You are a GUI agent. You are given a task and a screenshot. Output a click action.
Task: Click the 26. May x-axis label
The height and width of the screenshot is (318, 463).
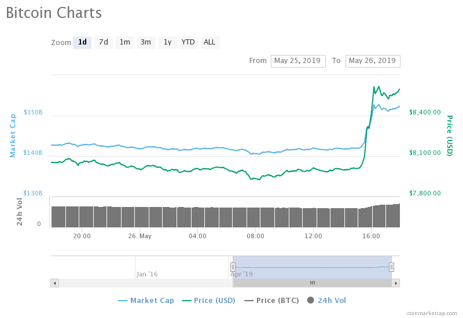tap(139, 236)
